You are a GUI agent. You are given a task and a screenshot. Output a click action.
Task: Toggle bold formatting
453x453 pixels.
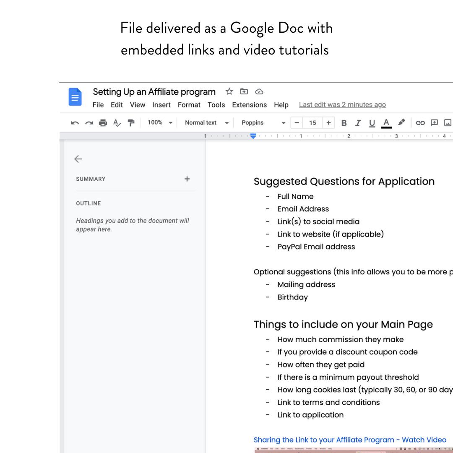tap(344, 123)
